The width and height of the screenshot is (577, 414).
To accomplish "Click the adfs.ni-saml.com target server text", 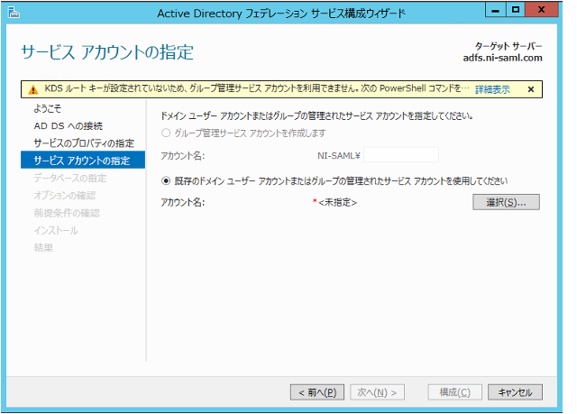I will click(502, 58).
